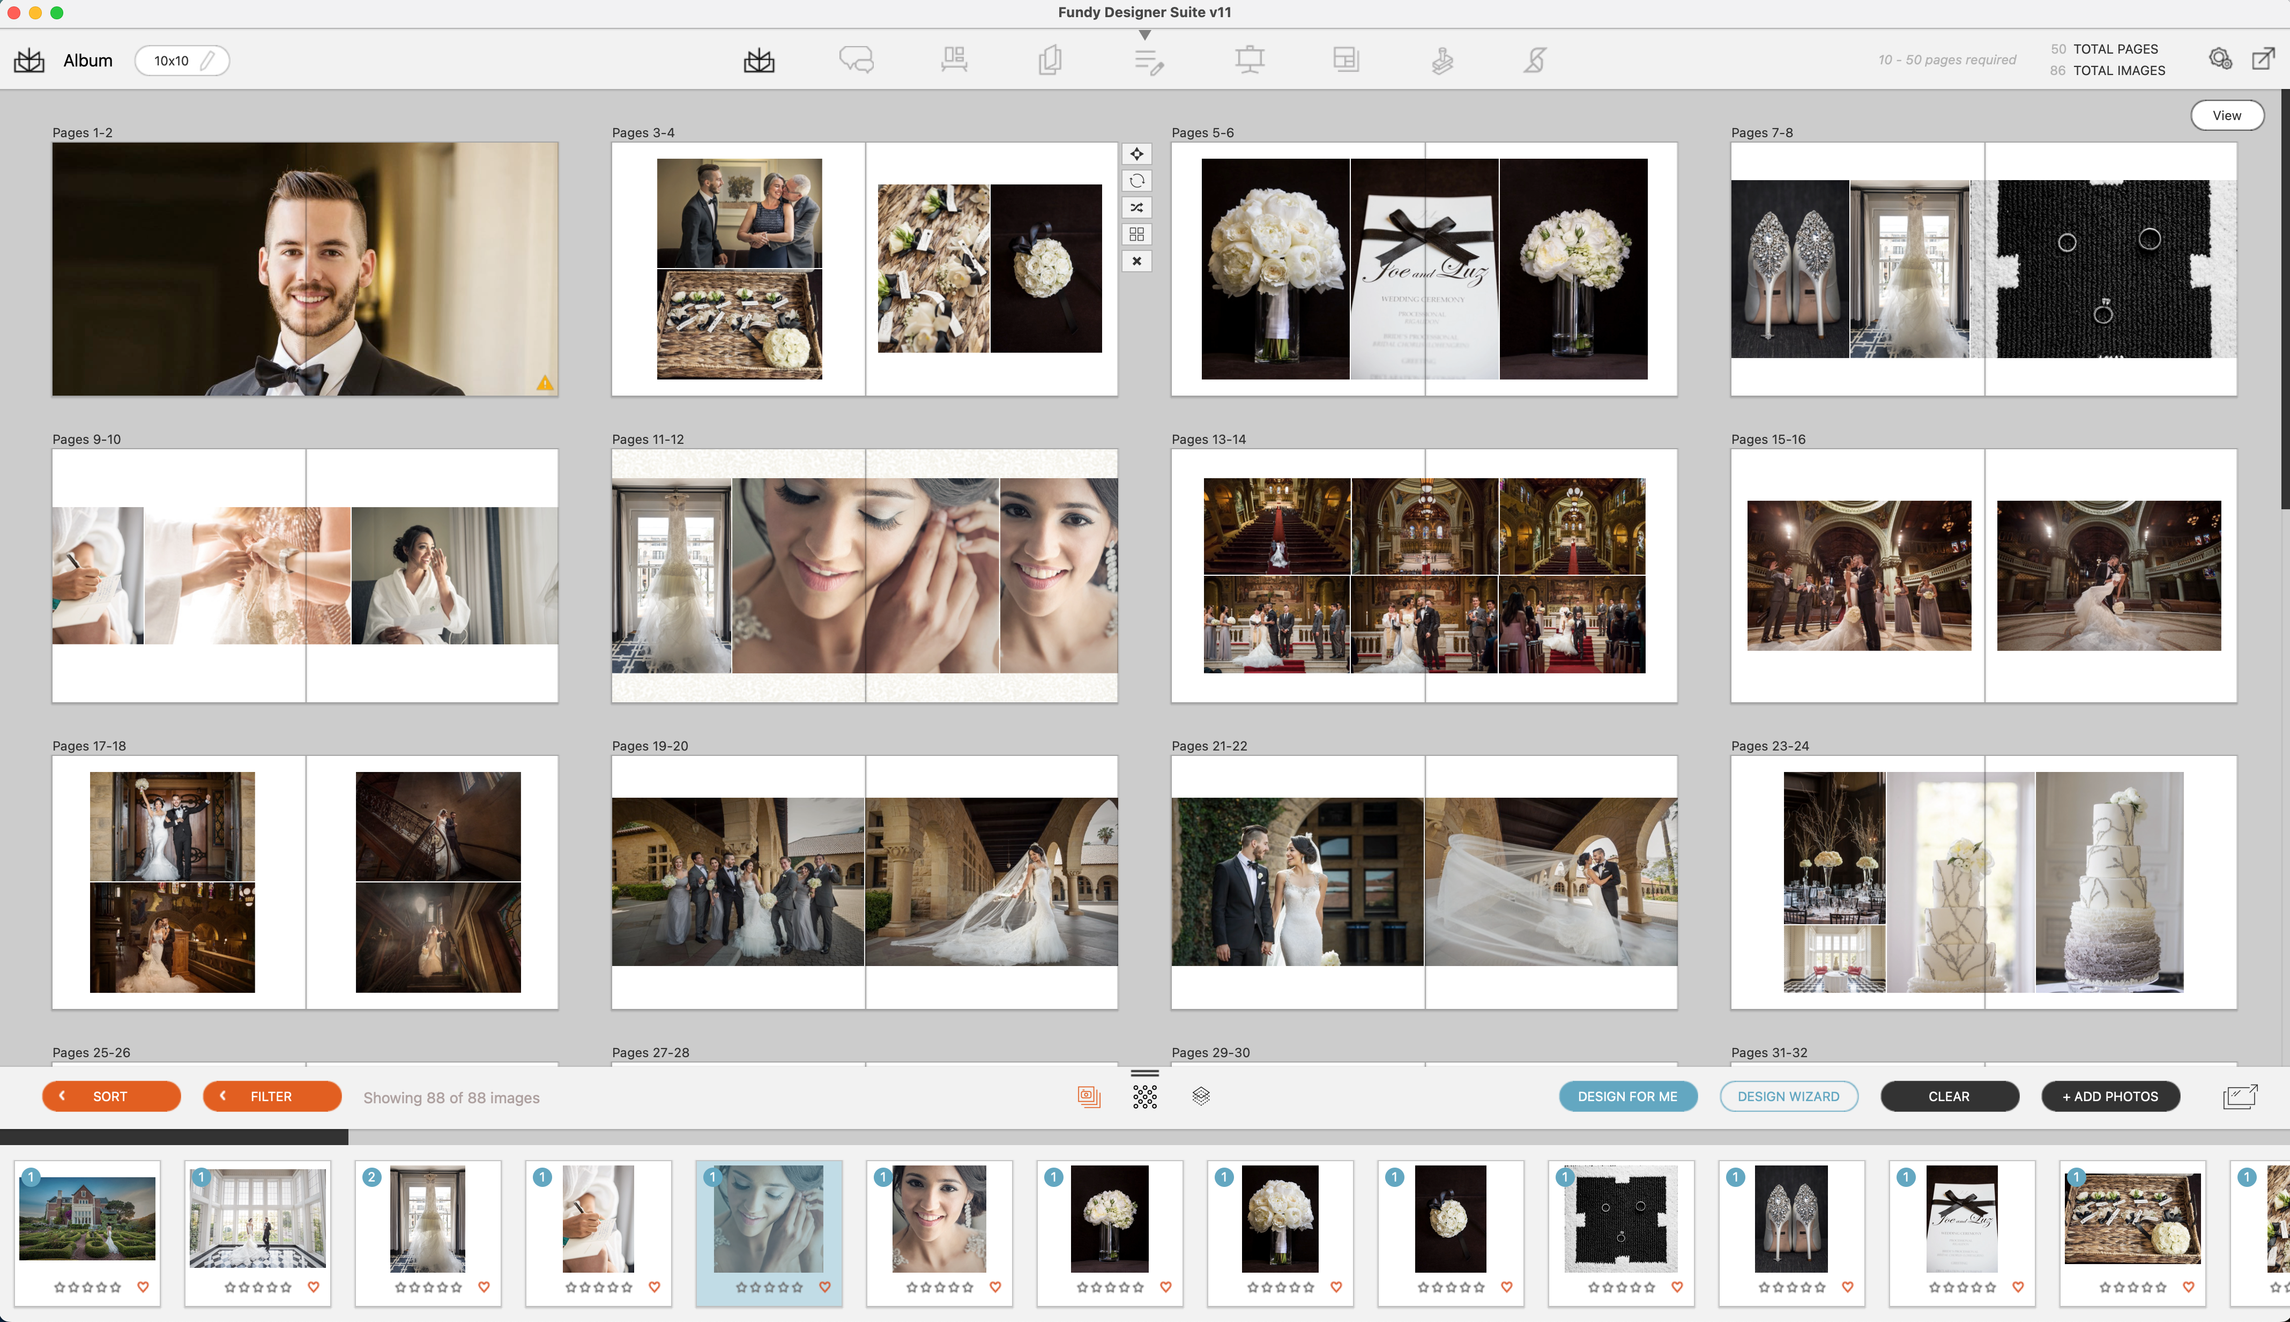Open the text lines with pencil module icon
2290x1322 pixels.
tap(1148, 62)
